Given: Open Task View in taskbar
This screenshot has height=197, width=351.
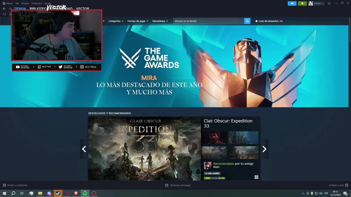Looking at the screenshot, I should 22,193.
